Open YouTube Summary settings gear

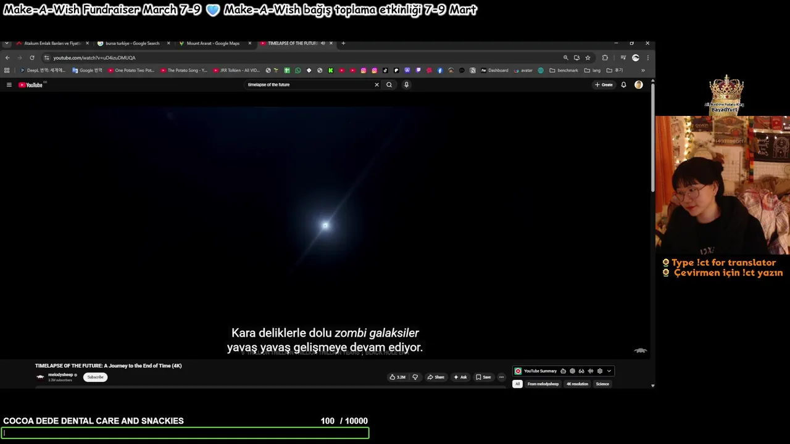tap(600, 371)
